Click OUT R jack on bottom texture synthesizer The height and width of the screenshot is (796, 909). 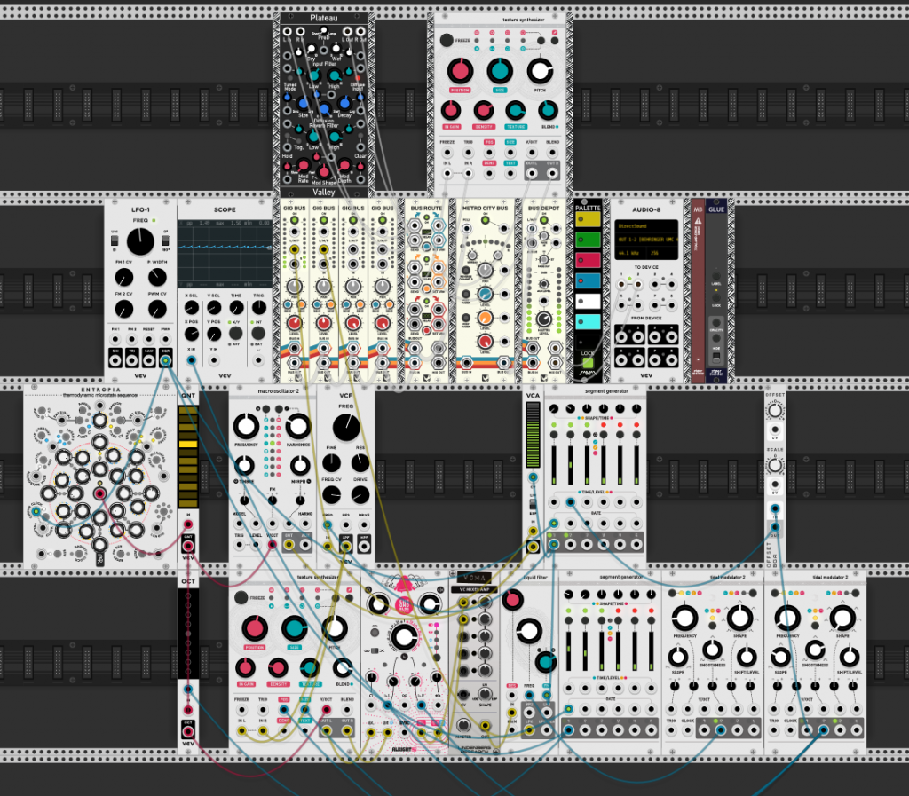point(347,730)
